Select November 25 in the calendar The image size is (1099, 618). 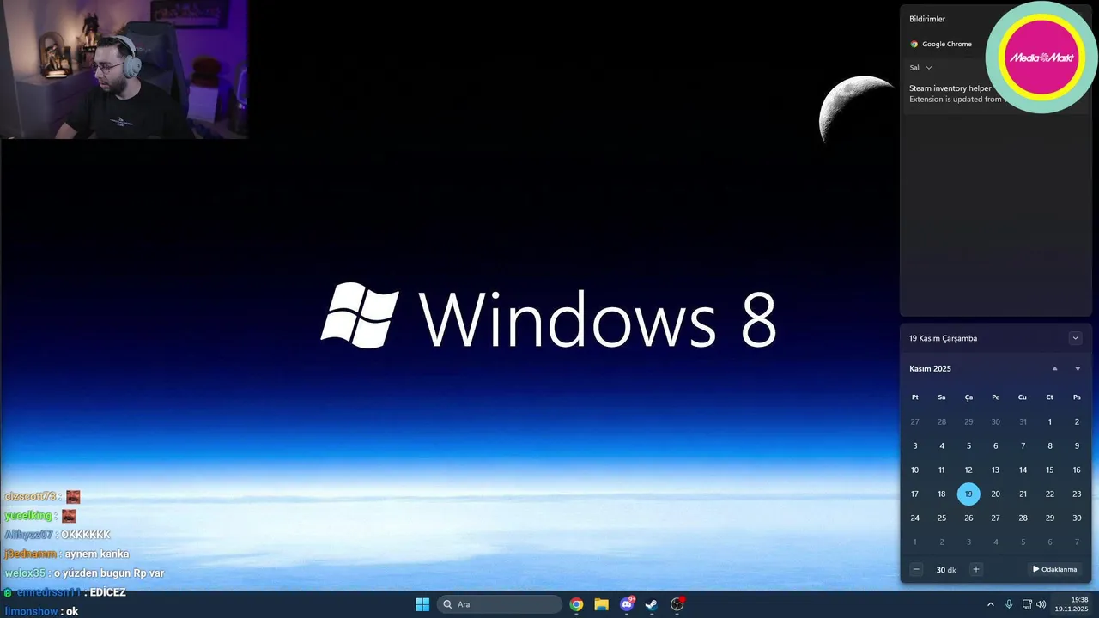coord(941,518)
